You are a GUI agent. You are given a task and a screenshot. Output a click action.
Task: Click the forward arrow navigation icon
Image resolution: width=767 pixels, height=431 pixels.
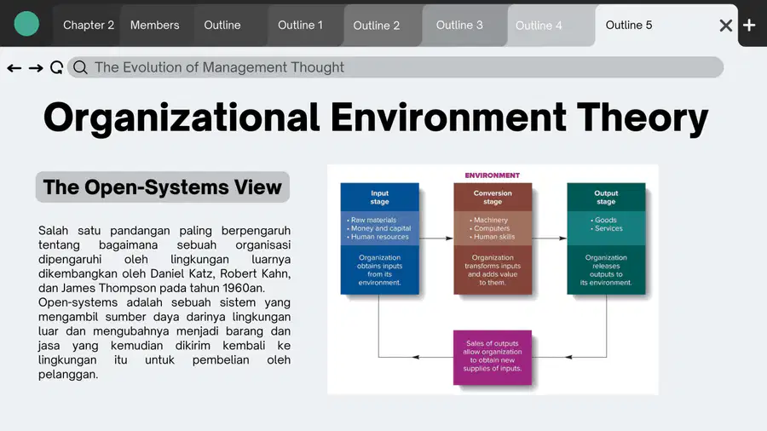pos(36,68)
